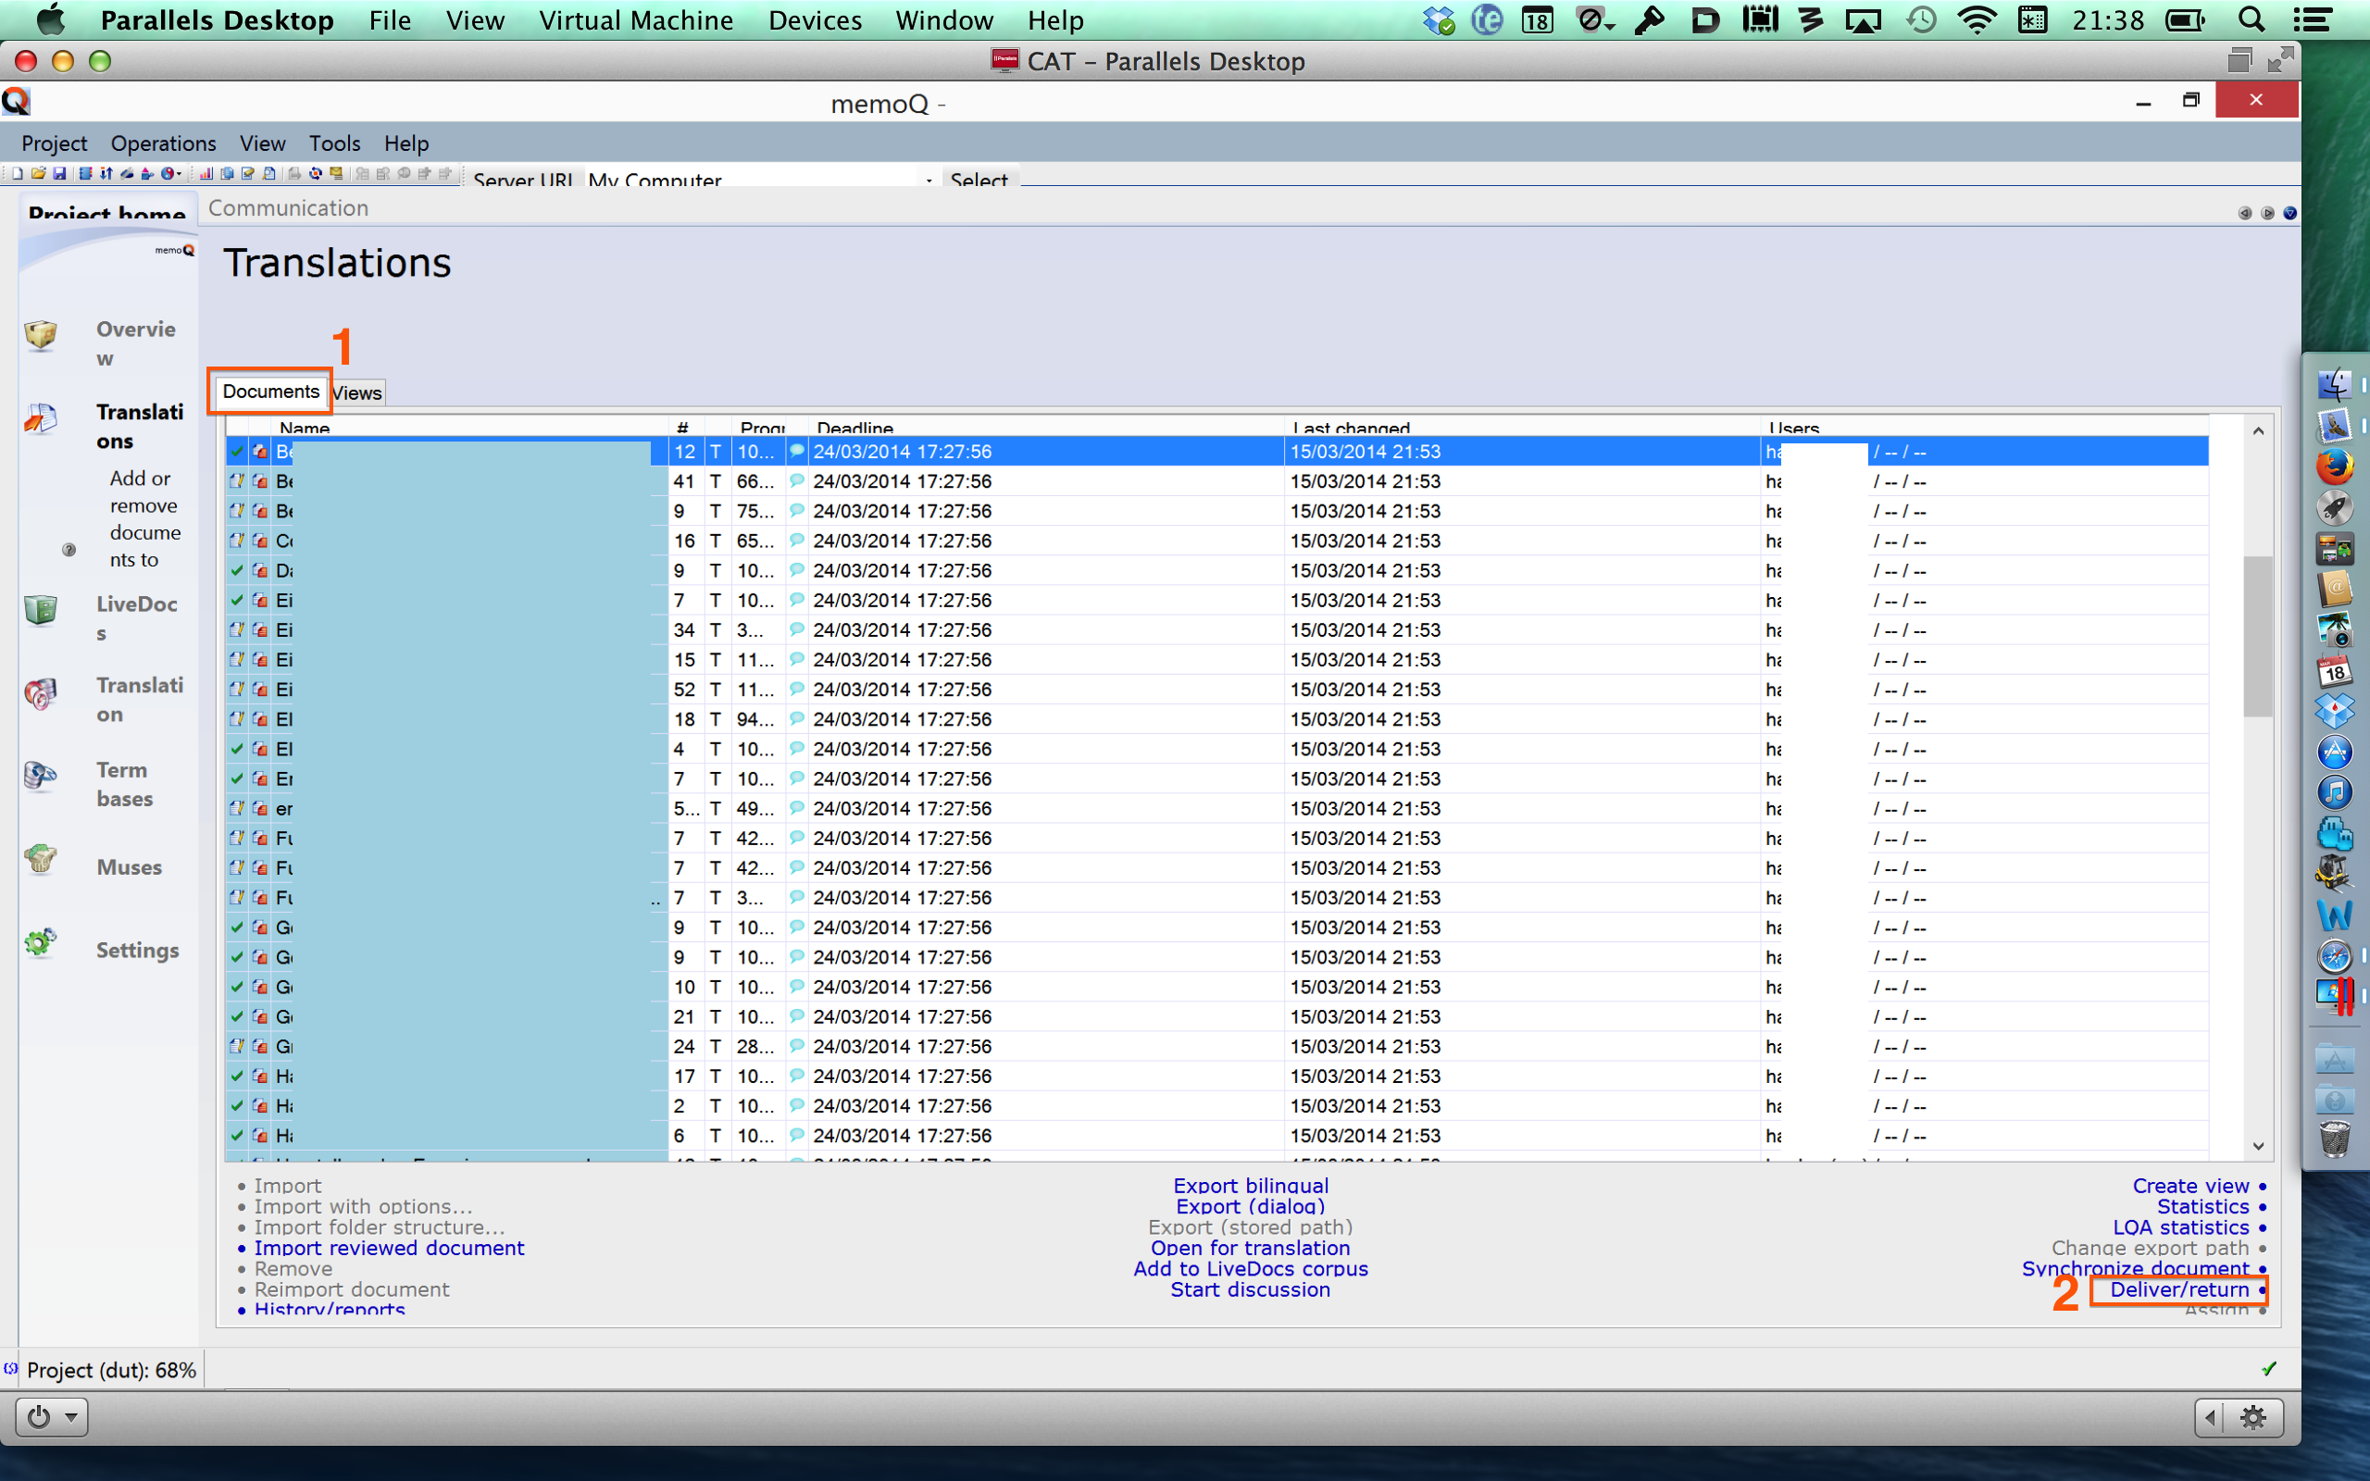This screenshot has width=2370, height=1481.
Task: Expand the Server URL My Computer dropdown
Action: [x=928, y=180]
